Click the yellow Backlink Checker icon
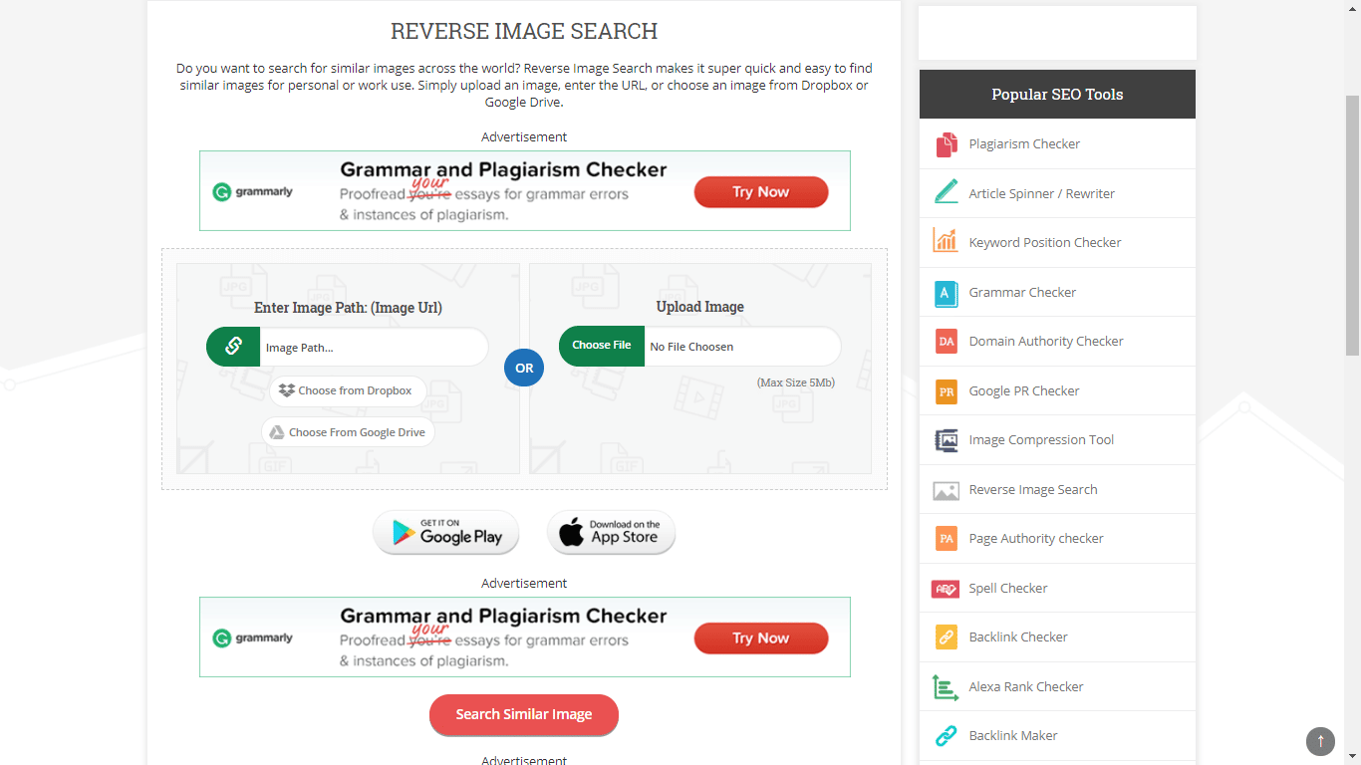This screenshot has height=765, width=1361. pos(946,637)
